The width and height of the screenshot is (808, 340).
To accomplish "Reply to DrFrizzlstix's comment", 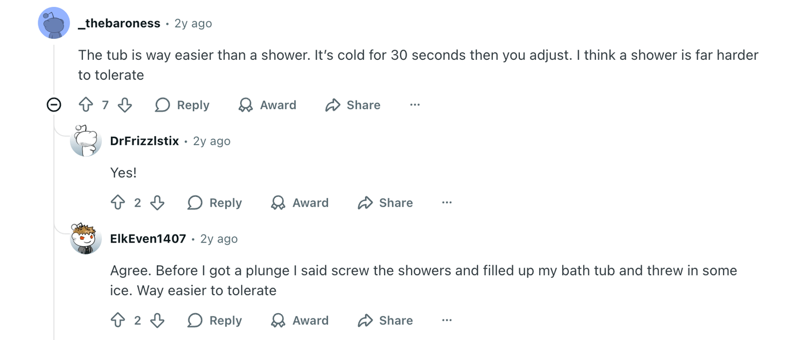I will click(x=214, y=203).
